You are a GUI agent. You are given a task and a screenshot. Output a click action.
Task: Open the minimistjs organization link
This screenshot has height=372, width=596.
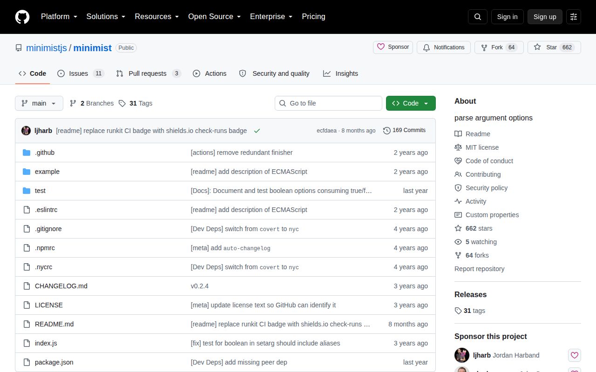click(x=47, y=48)
